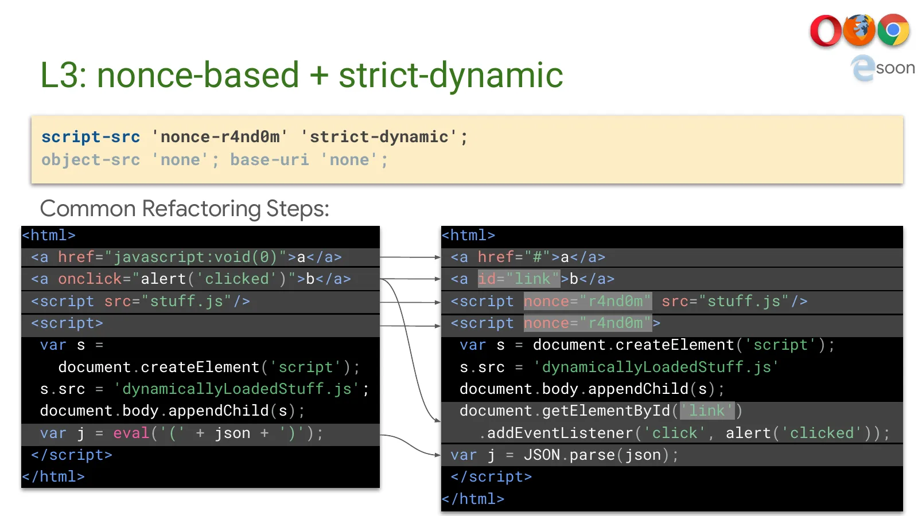Click the highlighted nonce on the inline script tag
Viewport: 918px width, 516px height.
(588, 323)
